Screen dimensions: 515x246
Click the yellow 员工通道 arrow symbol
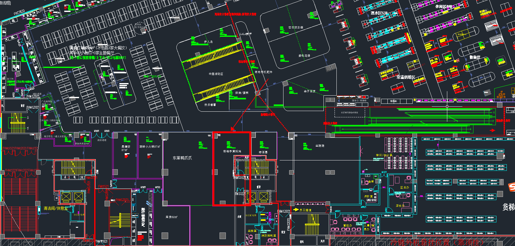coord(296,210)
